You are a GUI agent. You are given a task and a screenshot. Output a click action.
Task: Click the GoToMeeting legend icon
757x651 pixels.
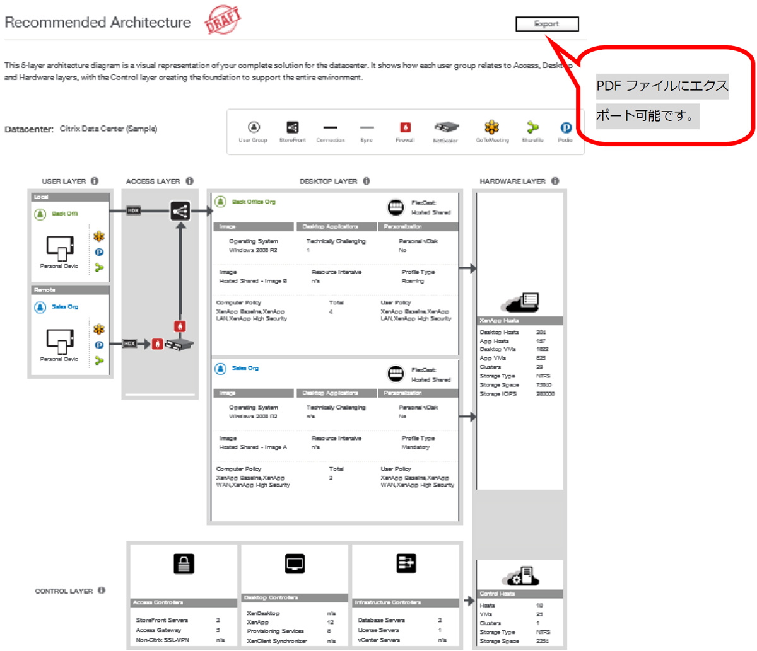pyautogui.click(x=492, y=127)
